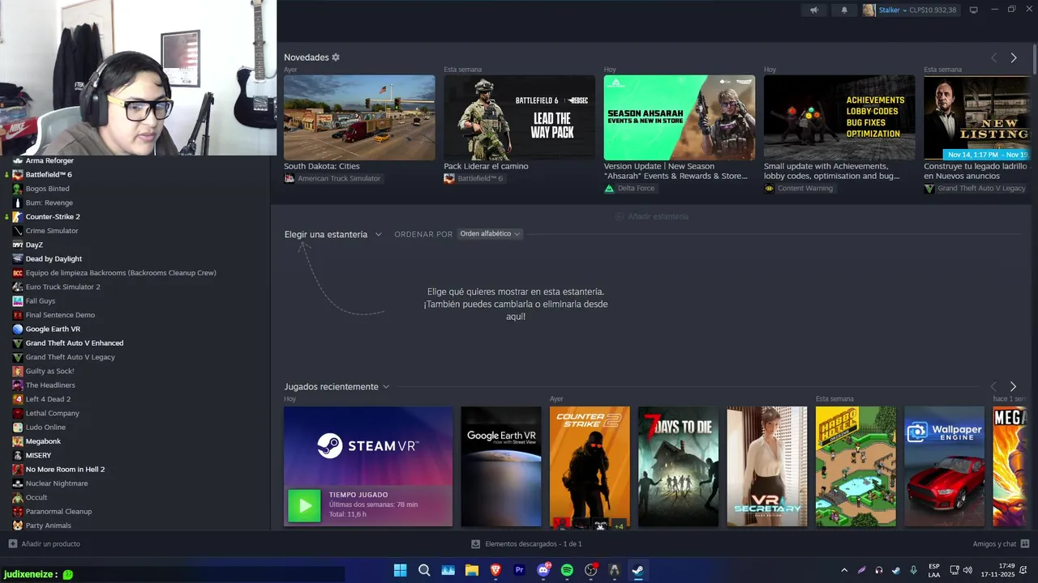Expand Jugados recientemente dropdown
Screen dimensions: 1038x583
pos(337,387)
